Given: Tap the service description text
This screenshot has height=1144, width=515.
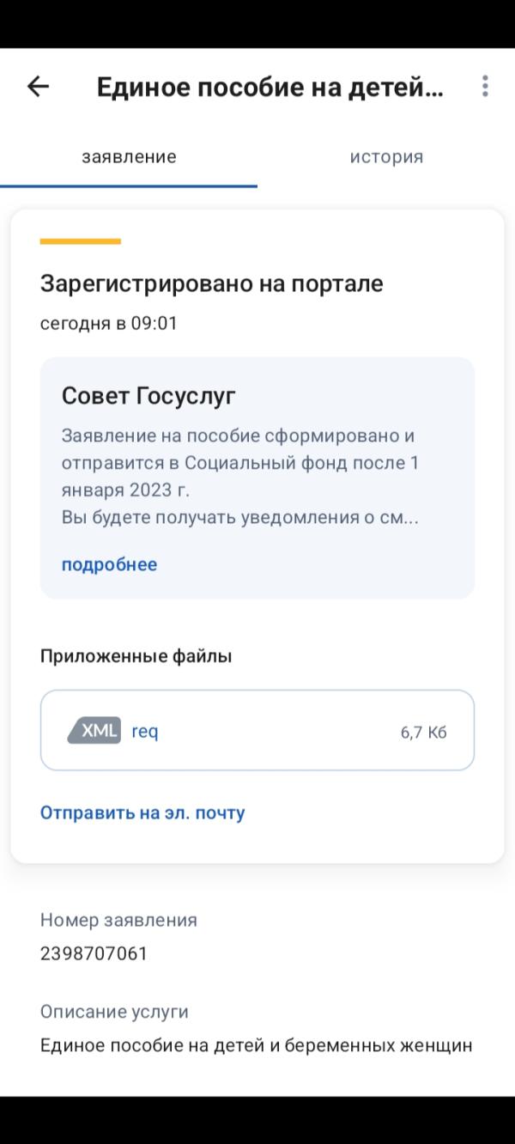Looking at the screenshot, I should 256,1045.
